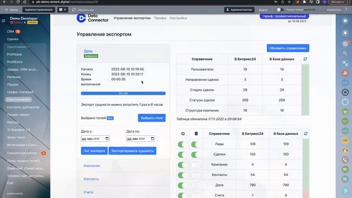Open the Настройки tab

[178, 18]
